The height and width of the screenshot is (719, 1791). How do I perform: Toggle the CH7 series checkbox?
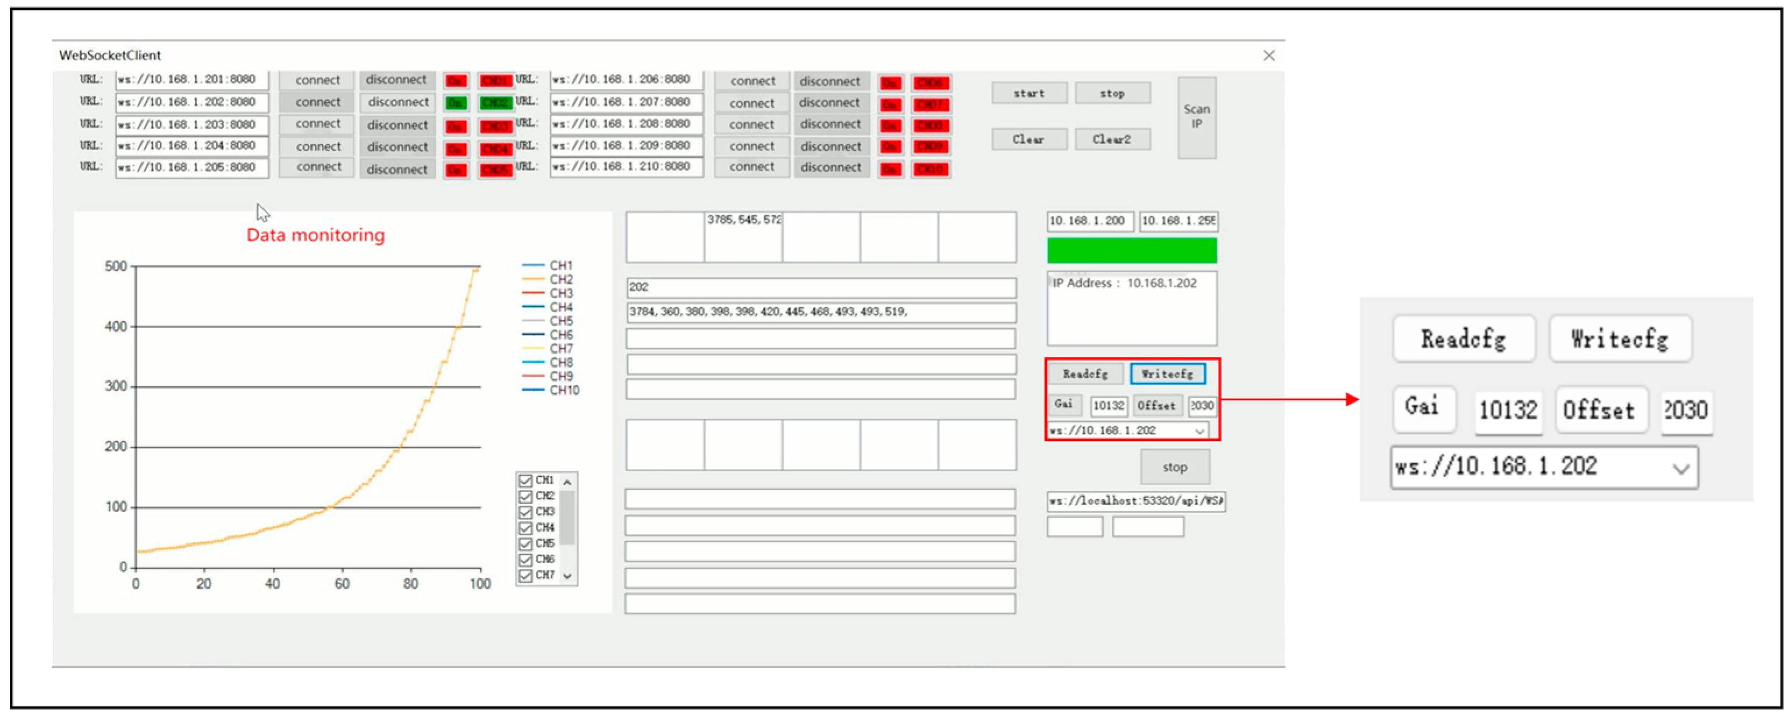[x=525, y=576]
